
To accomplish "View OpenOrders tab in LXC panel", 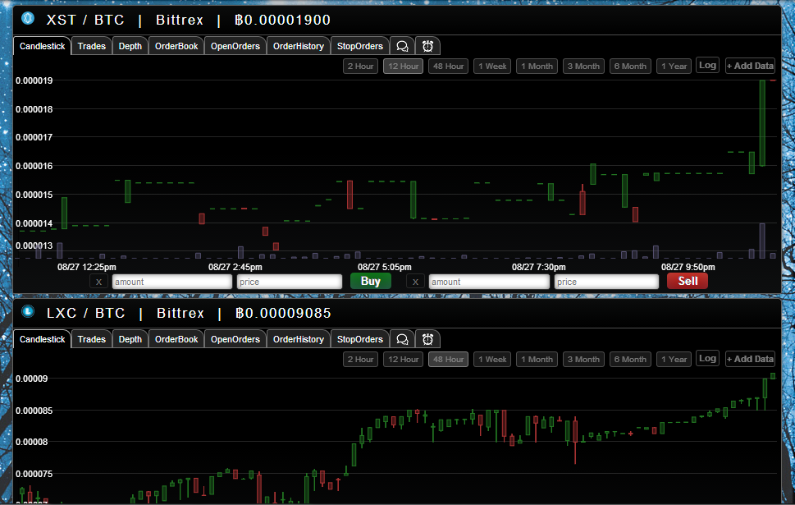I will coord(235,340).
